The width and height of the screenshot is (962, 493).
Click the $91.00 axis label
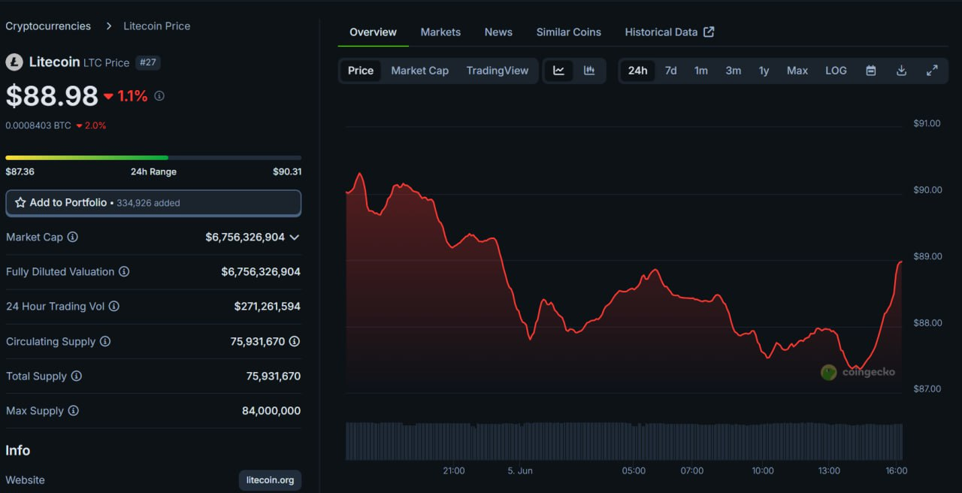click(x=927, y=123)
